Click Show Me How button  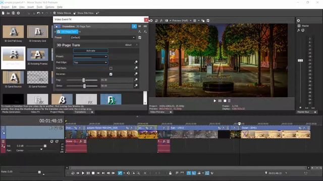point(83,13)
